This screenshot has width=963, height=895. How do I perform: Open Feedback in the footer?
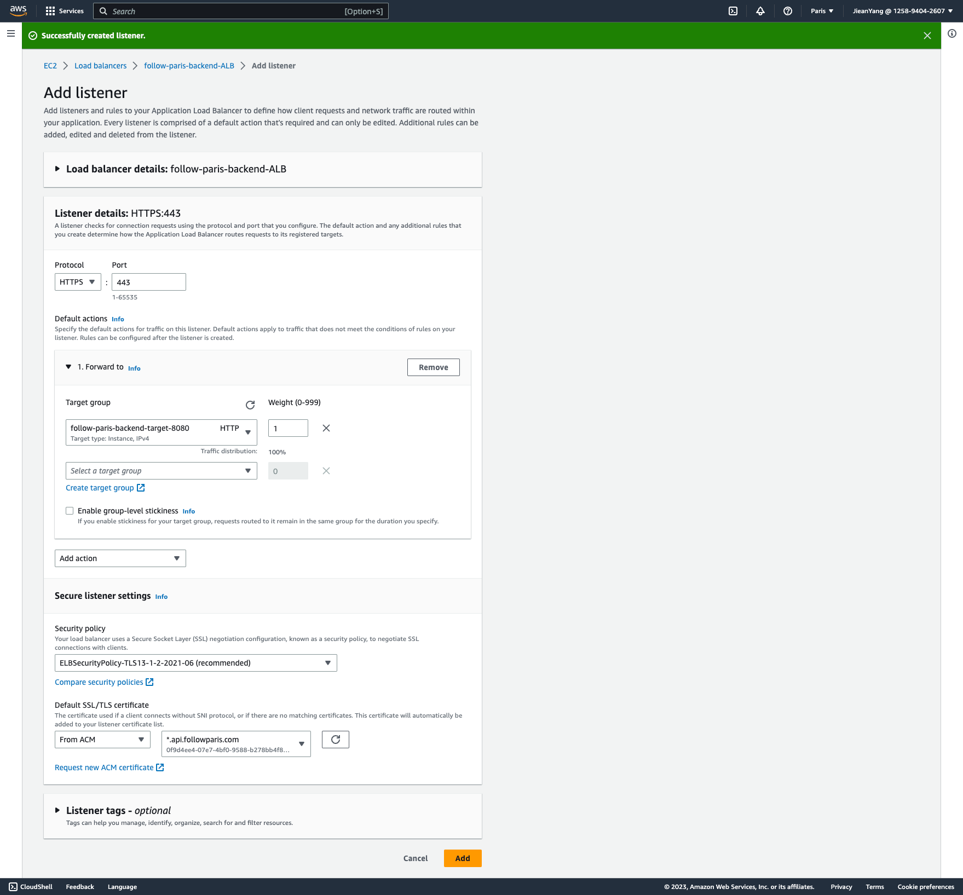click(x=80, y=887)
